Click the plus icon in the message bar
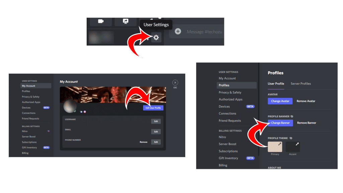This screenshot has width=343, height=193. 178,31
